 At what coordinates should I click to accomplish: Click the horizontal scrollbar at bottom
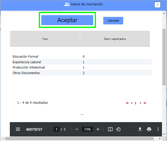point(81,138)
